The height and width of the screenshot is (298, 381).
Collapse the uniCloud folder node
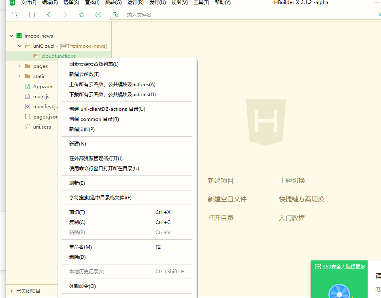[x=20, y=46]
